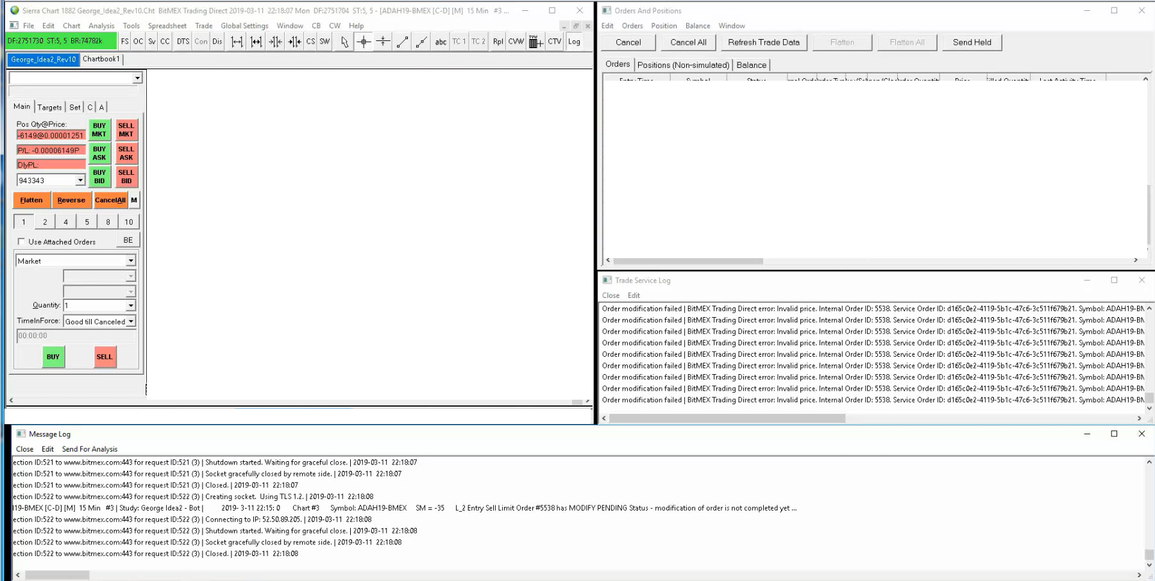Click the Send Held button
Screen dimensions: 1155x581
(x=972, y=42)
